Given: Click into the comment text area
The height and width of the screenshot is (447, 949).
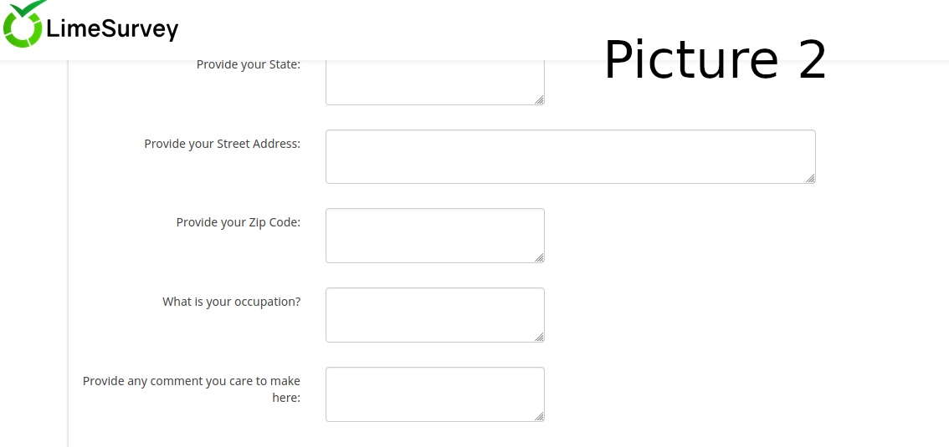Looking at the screenshot, I should tap(434, 394).
